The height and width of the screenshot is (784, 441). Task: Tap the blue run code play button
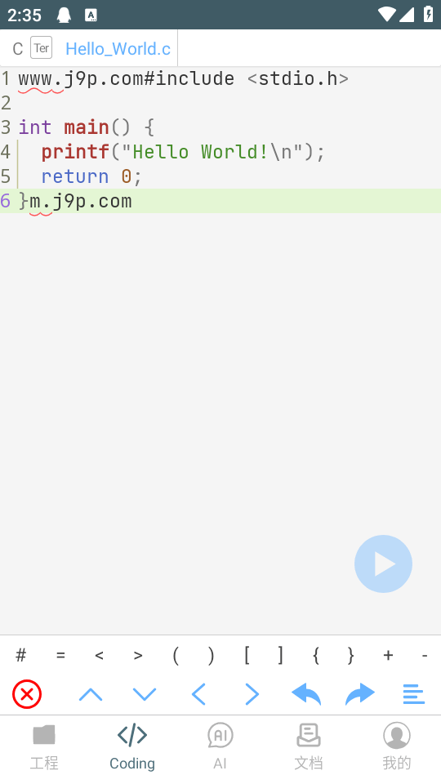[x=383, y=564]
